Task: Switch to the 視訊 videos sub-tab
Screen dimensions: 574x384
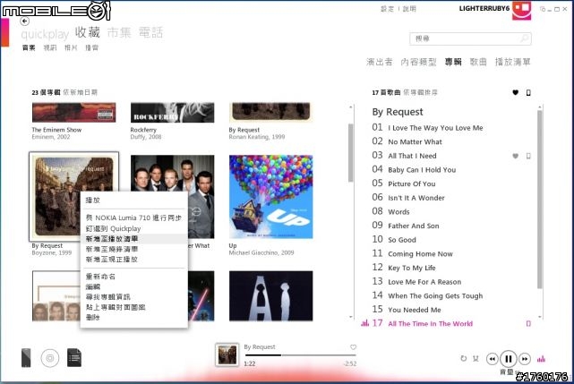Action: tap(50, 47)
